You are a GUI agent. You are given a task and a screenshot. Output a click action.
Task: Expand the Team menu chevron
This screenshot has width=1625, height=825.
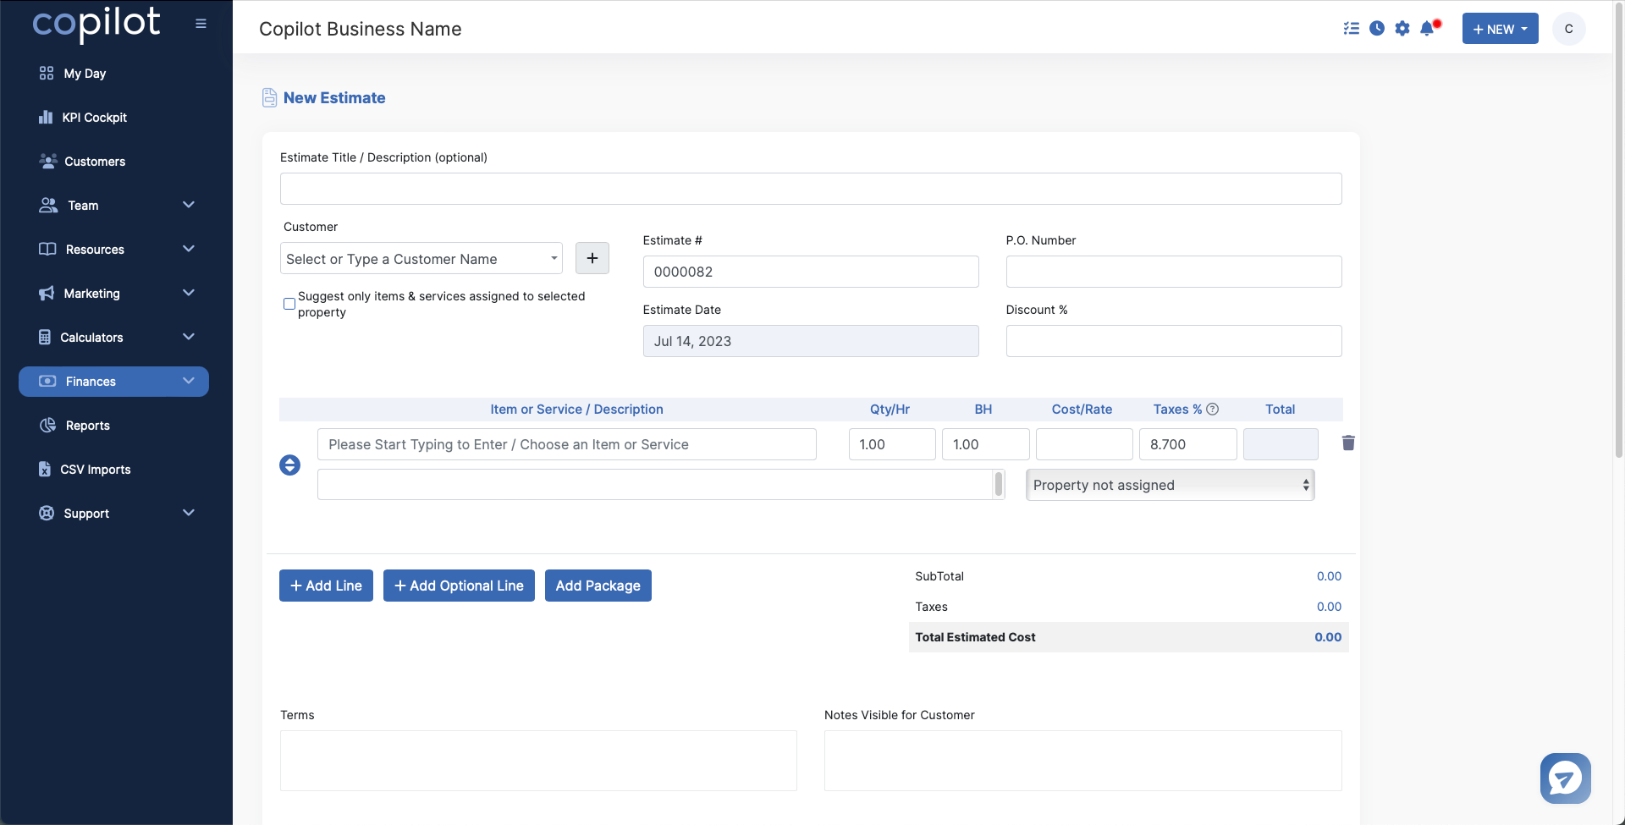click(189, 205)
